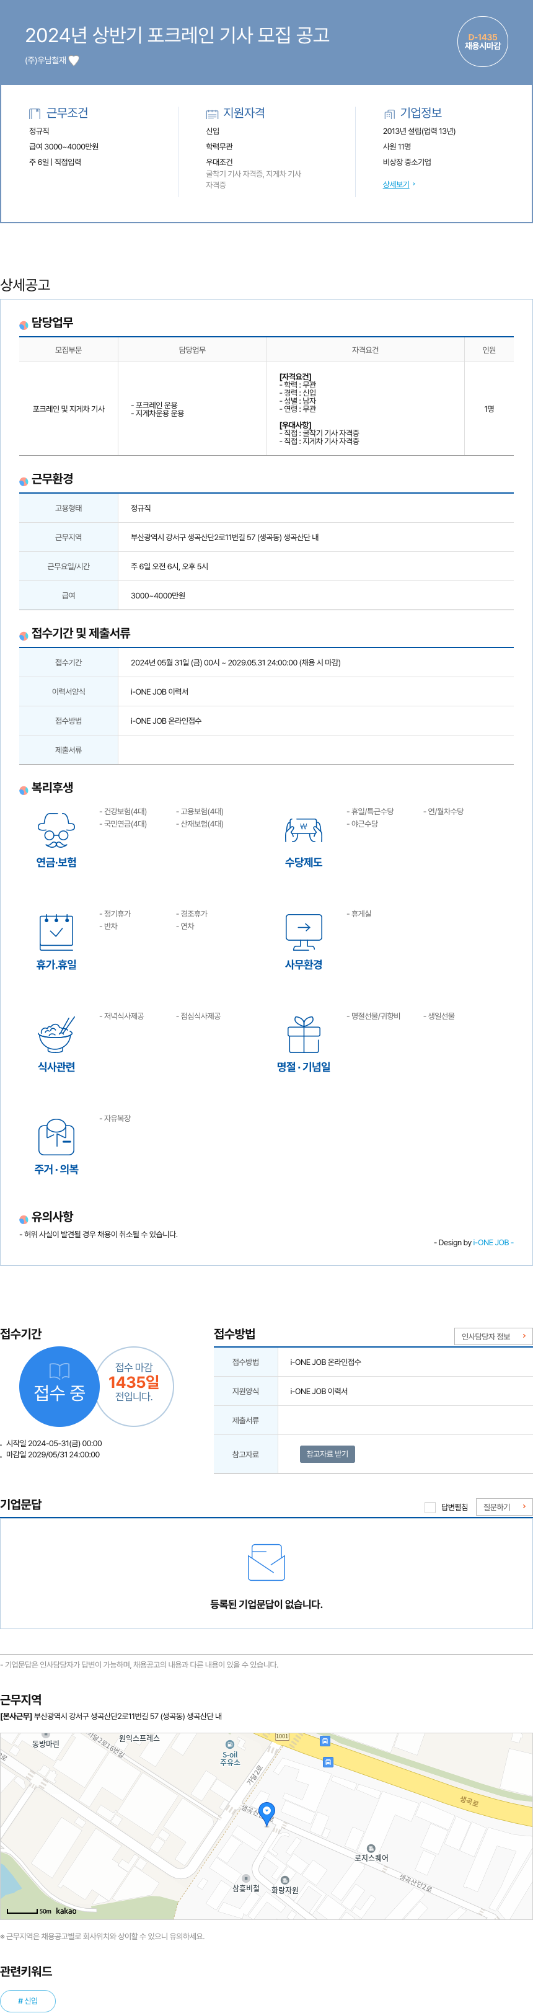533x2013 pixels.
Task: Click the 복리후생 section bullet icon
Action: 24,790
